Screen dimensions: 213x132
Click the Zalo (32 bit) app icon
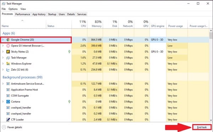pos(8,70)
